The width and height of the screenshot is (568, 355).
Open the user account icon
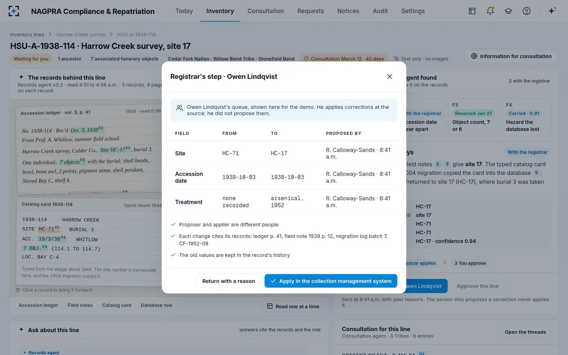pos(527,11)
